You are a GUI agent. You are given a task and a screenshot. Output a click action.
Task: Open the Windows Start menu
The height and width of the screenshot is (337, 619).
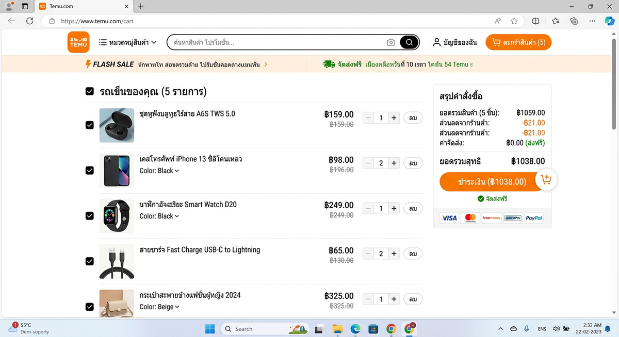click(x=209, y=328)
